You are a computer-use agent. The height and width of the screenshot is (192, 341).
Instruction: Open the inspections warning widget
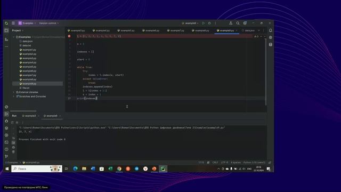256,36
